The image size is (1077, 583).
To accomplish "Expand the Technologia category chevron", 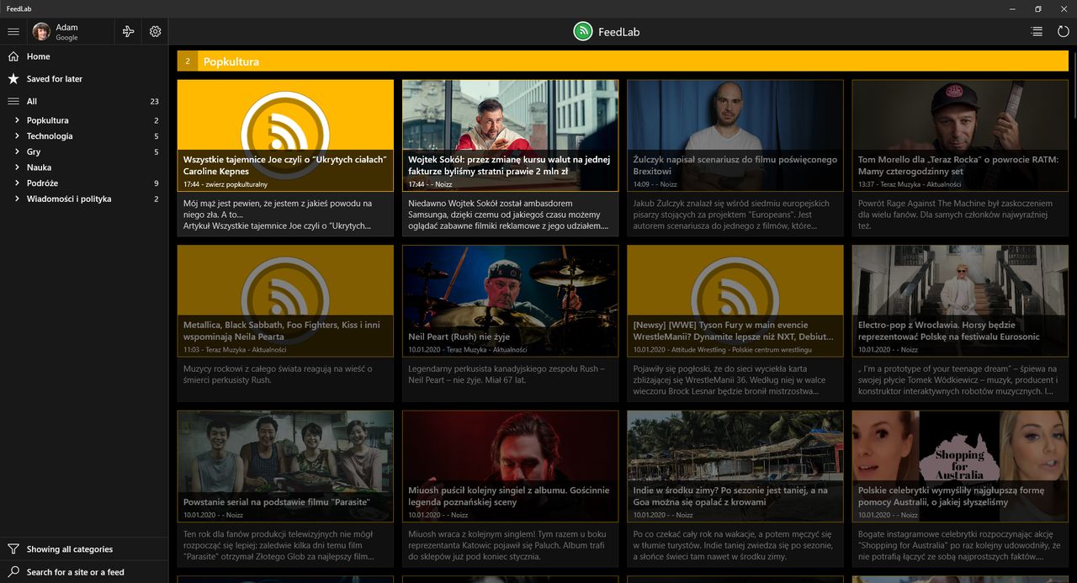I will [x=17, y=135].
